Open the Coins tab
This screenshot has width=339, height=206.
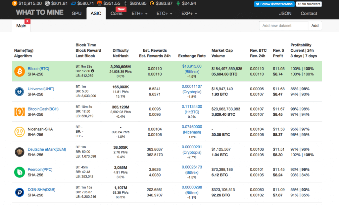[117, 14]
